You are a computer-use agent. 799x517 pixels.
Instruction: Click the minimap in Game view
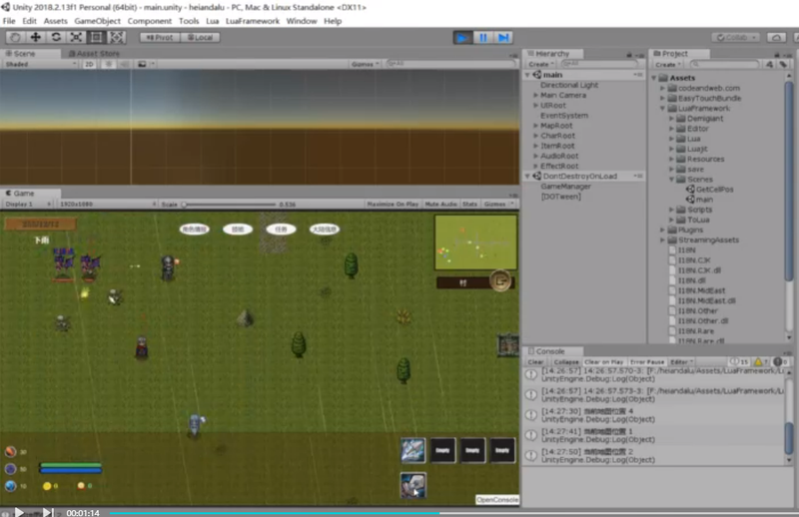[475, 243]
